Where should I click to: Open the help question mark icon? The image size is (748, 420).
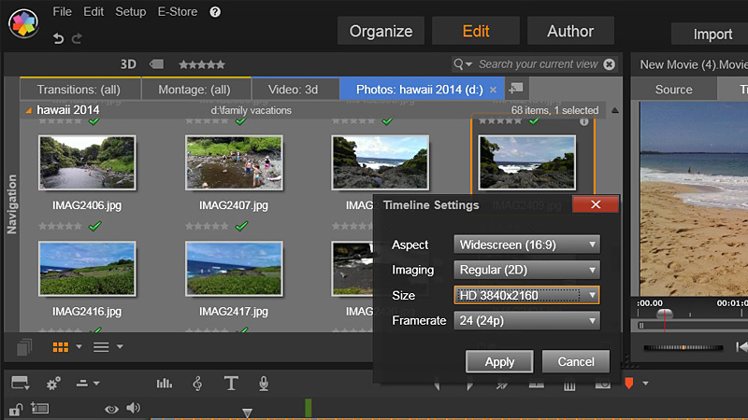coord(216,12)
